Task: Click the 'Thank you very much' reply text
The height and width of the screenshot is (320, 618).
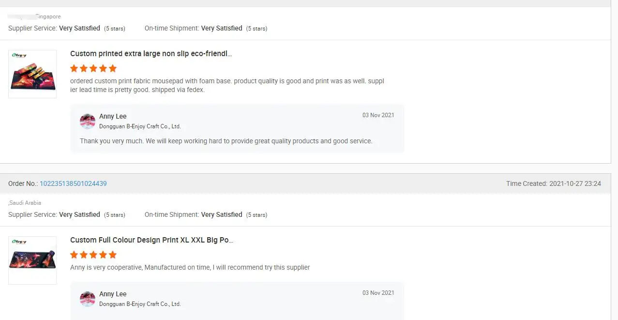Action: pyautogui.click(x=226, y=141)
